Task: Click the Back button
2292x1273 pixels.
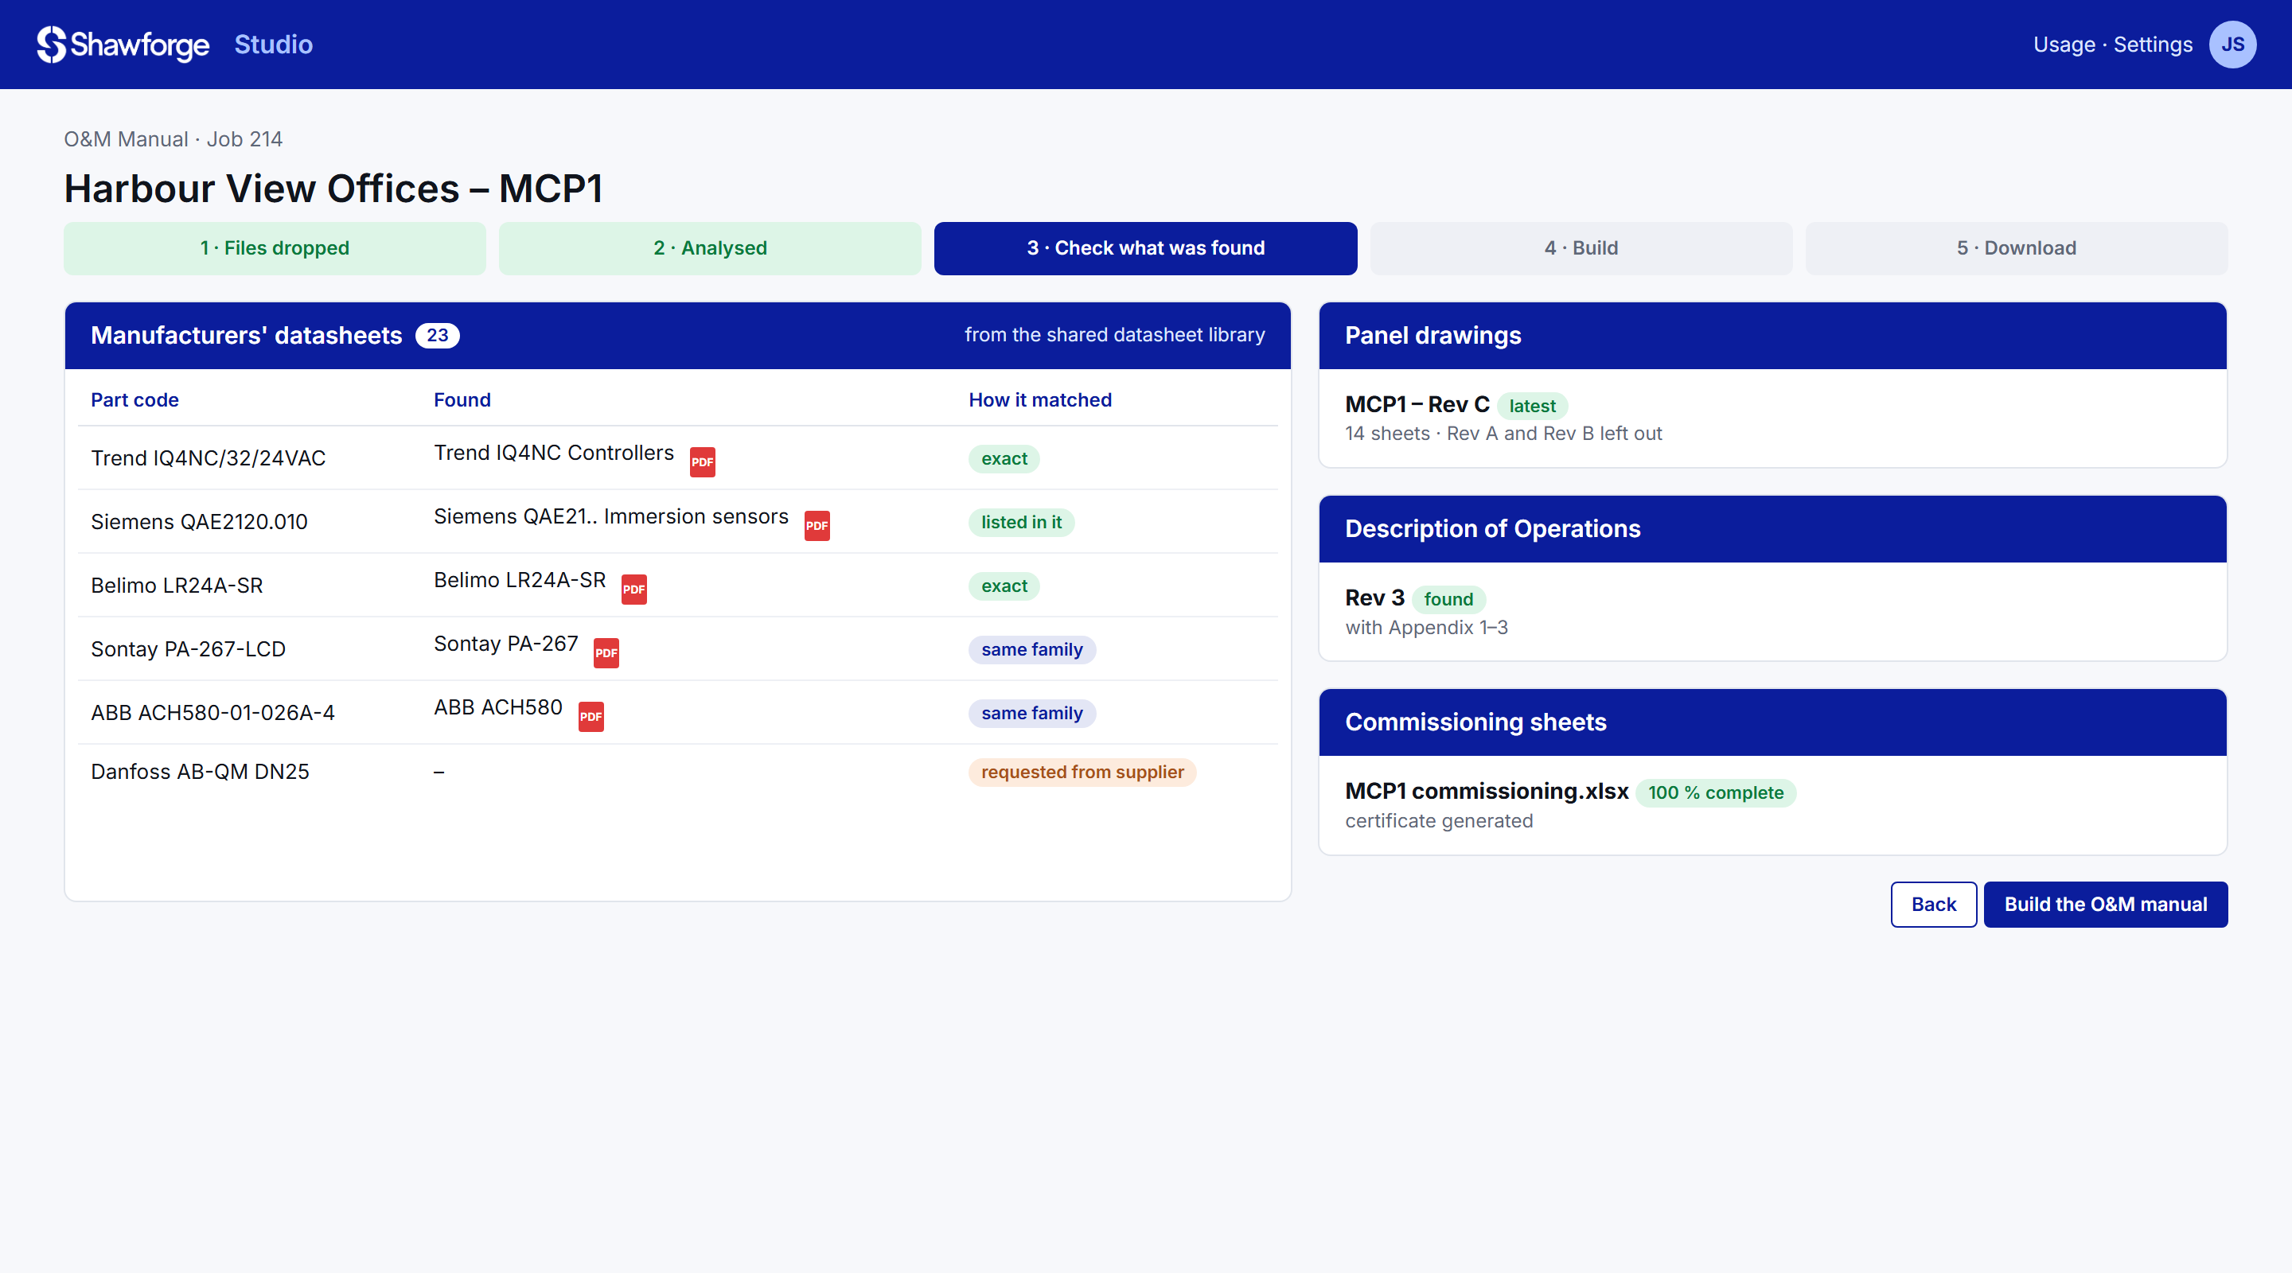Action: pyautogui.click(x=1933, y=904)
